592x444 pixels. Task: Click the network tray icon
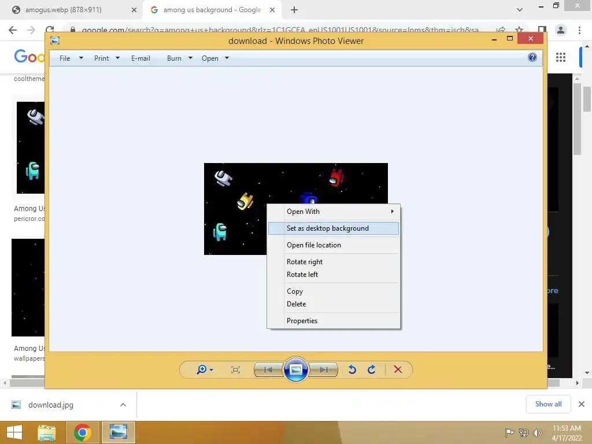(x=524, y=432)
